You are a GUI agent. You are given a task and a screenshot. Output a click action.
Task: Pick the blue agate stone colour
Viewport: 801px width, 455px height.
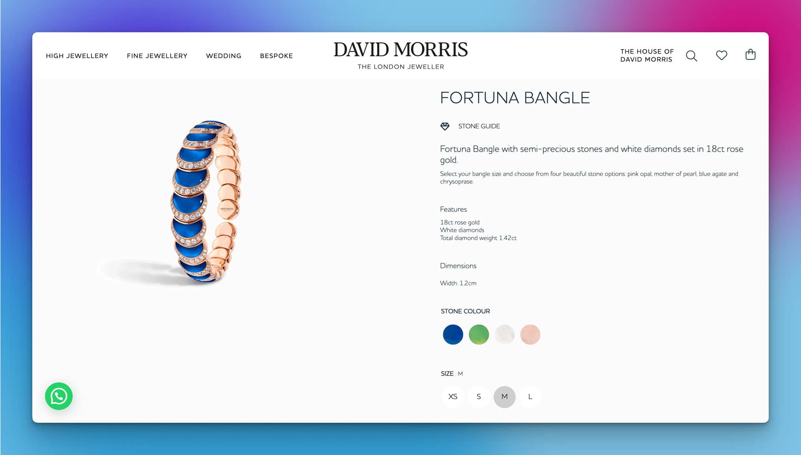453,335
